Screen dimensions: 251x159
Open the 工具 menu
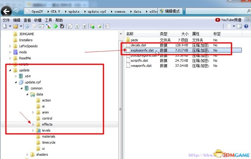48,20
